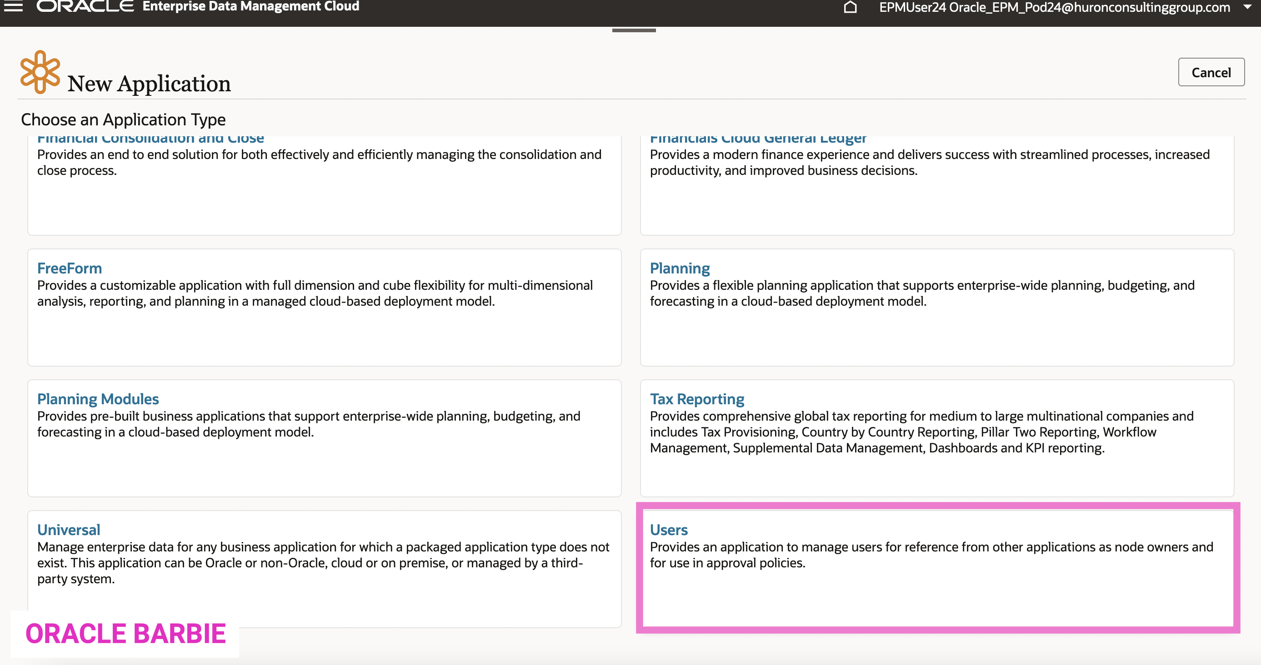Screen dimensions: 1261x665
Task: Choose the Planning application type
Action: click(x=680, y=268)
